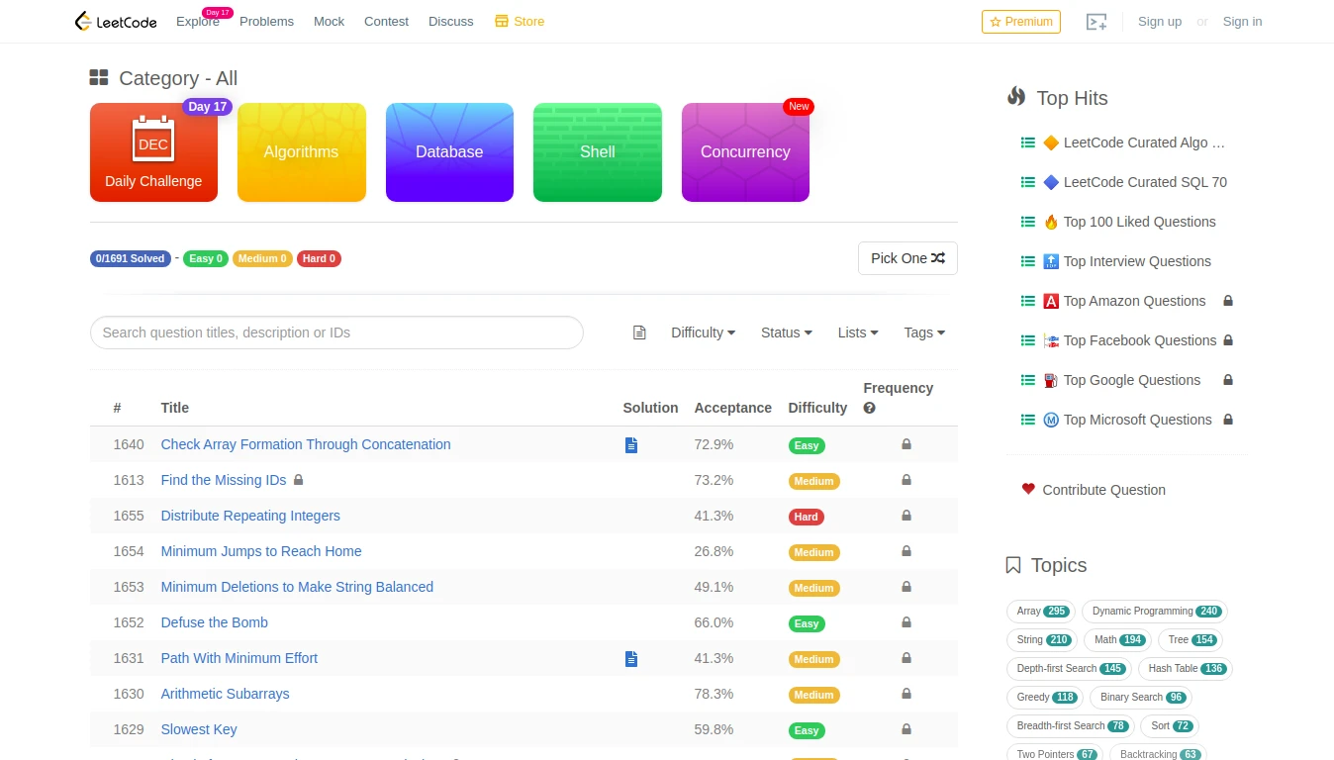Select the Dynamic Programming topic tag

(1155, 612)
